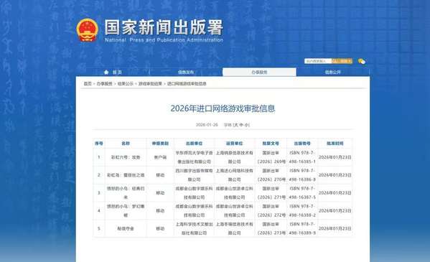Click the 华东师范大学 publisher cell
The height and width of the screenshot is (262, 430).
[194, 157]
